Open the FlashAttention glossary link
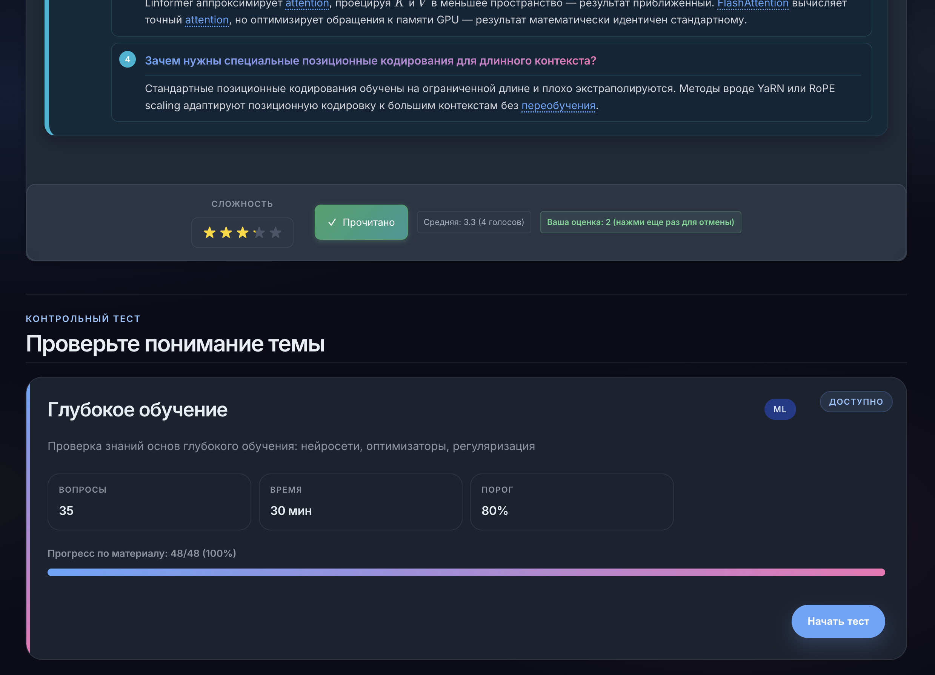 (x=753, y=4)
